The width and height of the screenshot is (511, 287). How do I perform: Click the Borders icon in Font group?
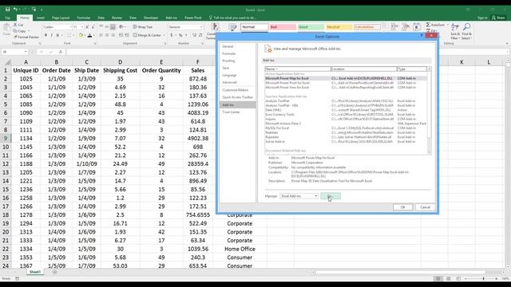pos(69,35)
